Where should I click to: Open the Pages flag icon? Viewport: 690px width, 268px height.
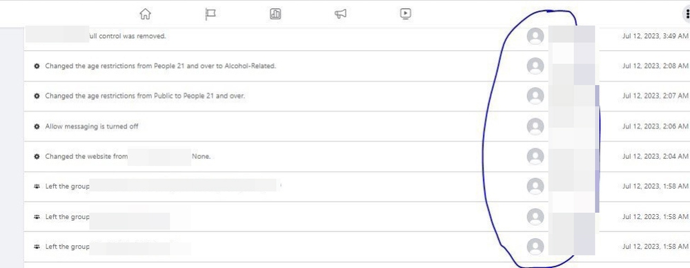(x=210, y=14)
